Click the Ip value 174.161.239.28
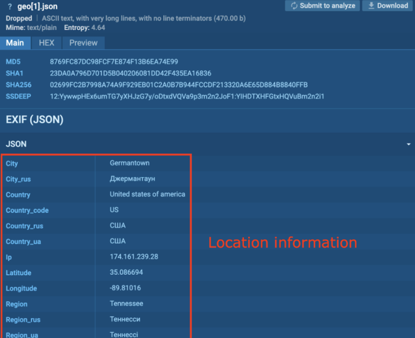The image size is (415, 338). pyautogui.click(x=134, y=257)
